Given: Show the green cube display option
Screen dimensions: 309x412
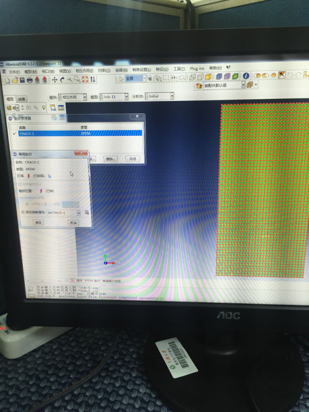Looking at the screenshot, I should coord(235,76).
